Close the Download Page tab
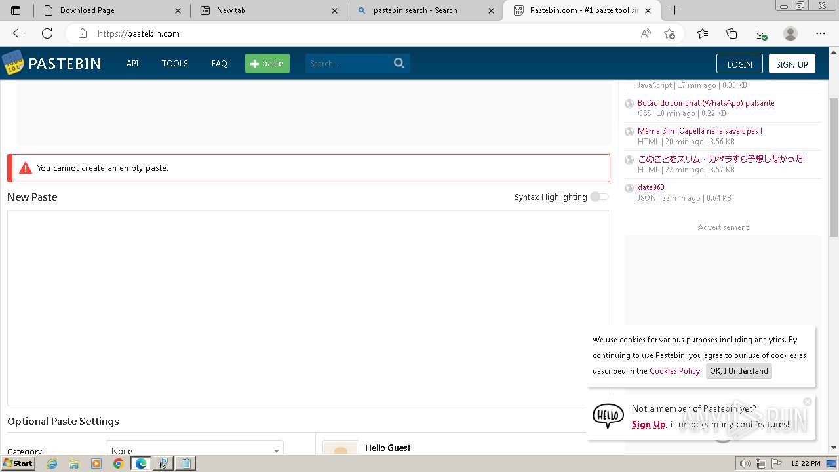Viewport: 839px width, 472px height. coord(178,10)
